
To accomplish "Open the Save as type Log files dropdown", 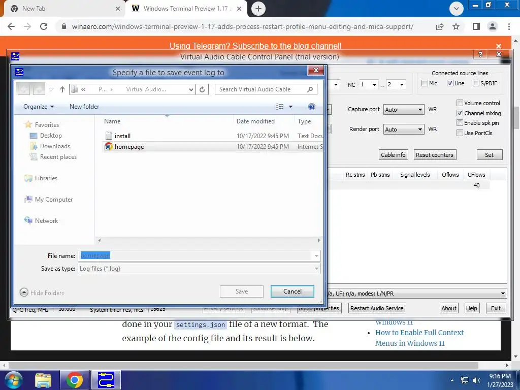I will [199, 268].
